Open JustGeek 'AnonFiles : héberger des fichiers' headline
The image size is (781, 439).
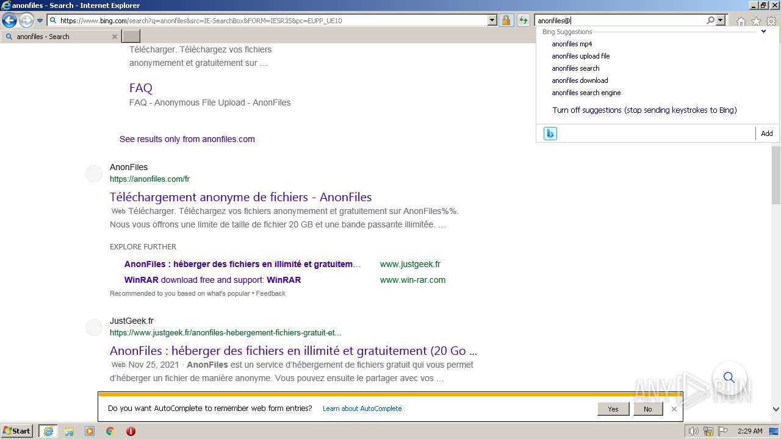pos(293,351)
